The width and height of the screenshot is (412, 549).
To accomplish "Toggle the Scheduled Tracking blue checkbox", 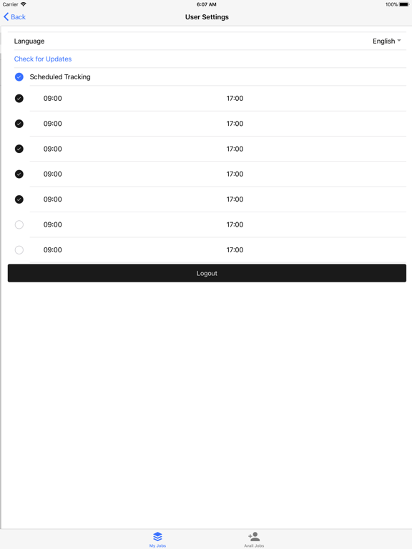I will tap(19, 77).
